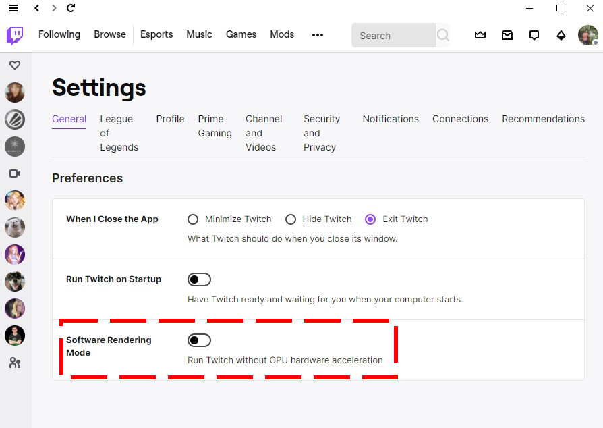Viewport: 603px width, 428px height.
Task: Click the Get Bits diamond icon
Action: (x=561, y=35)
